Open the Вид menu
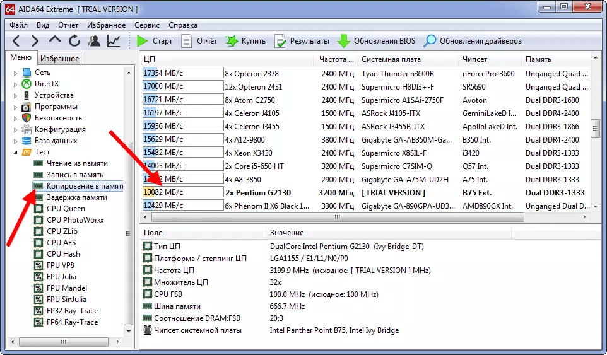Screen dimensions: 607x355 43,25
